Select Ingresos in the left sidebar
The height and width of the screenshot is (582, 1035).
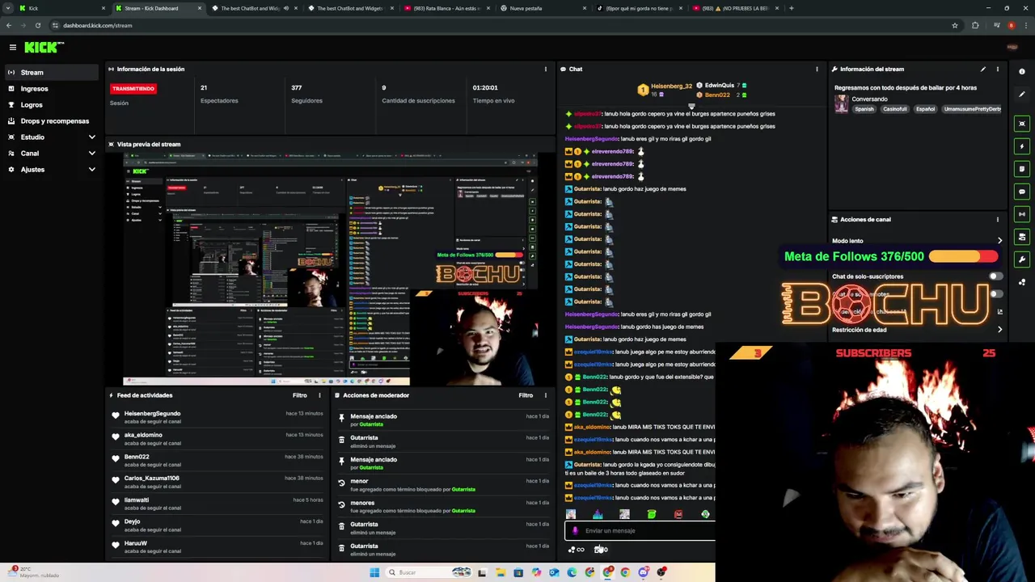point(52,89)
